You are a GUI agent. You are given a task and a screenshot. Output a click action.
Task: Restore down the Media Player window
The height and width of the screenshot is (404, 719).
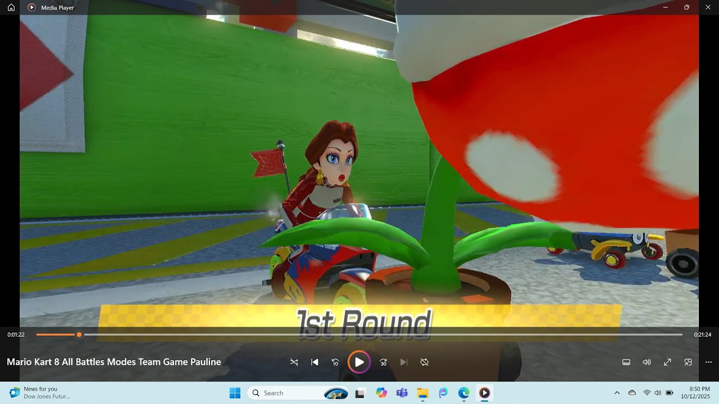pos(686,7)
